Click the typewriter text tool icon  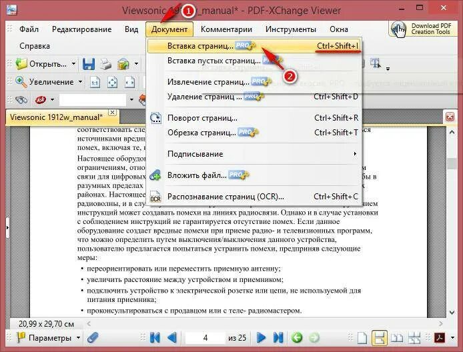376,63
